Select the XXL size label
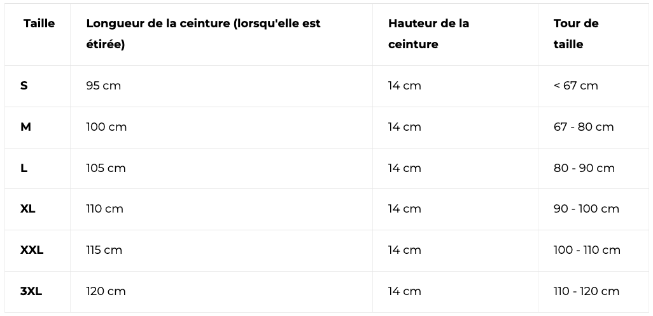The width and height of the screenshot is (653, 316). point(32,250)
